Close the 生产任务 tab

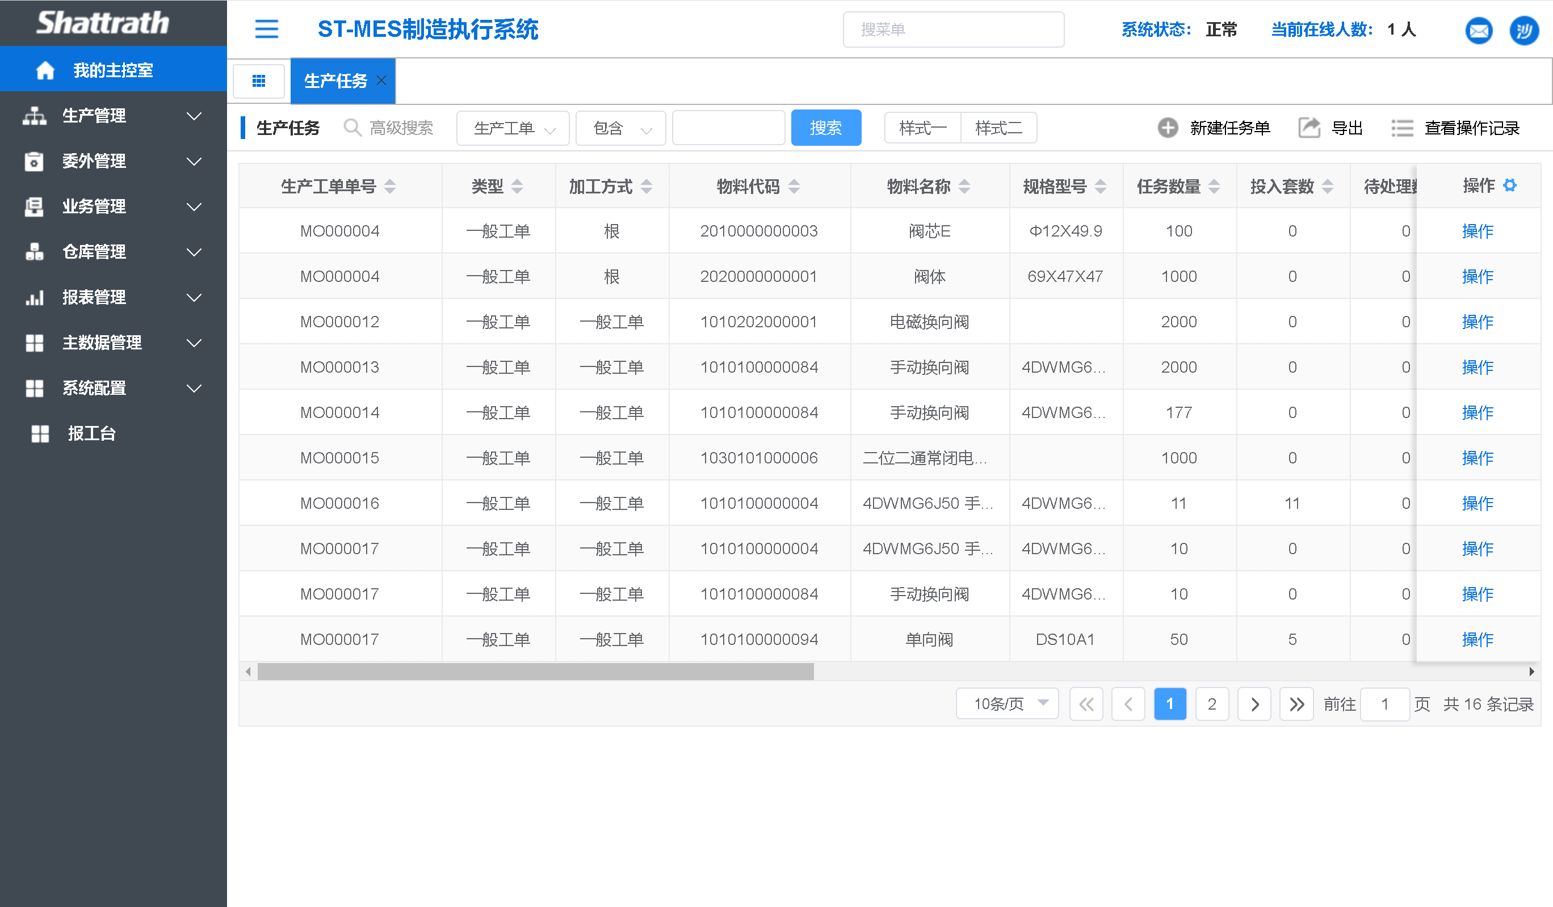[x=381, y=80]
